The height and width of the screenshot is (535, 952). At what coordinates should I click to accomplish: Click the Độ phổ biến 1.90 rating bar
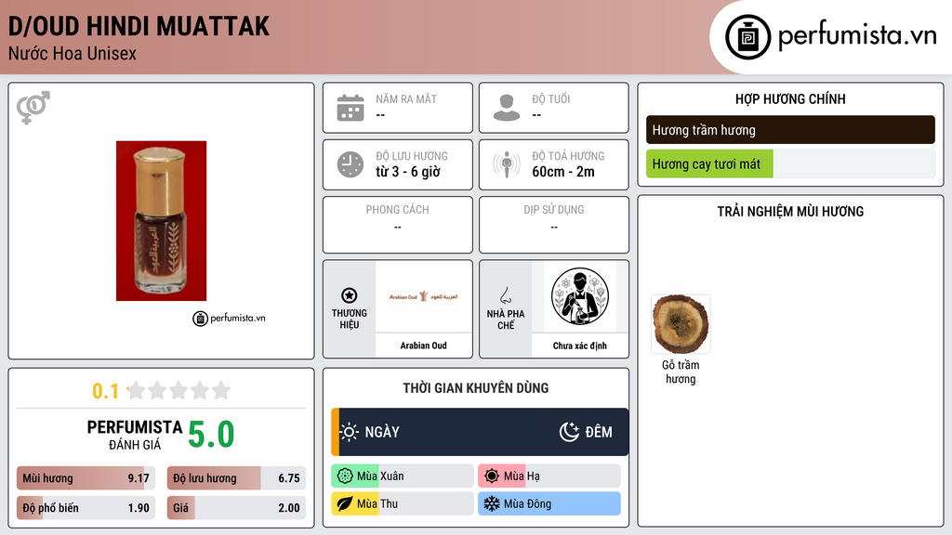86,508
